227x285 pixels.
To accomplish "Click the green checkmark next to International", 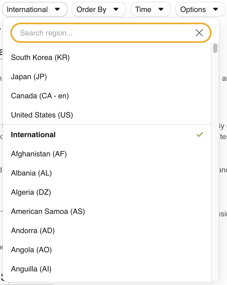I will [200, 135].
